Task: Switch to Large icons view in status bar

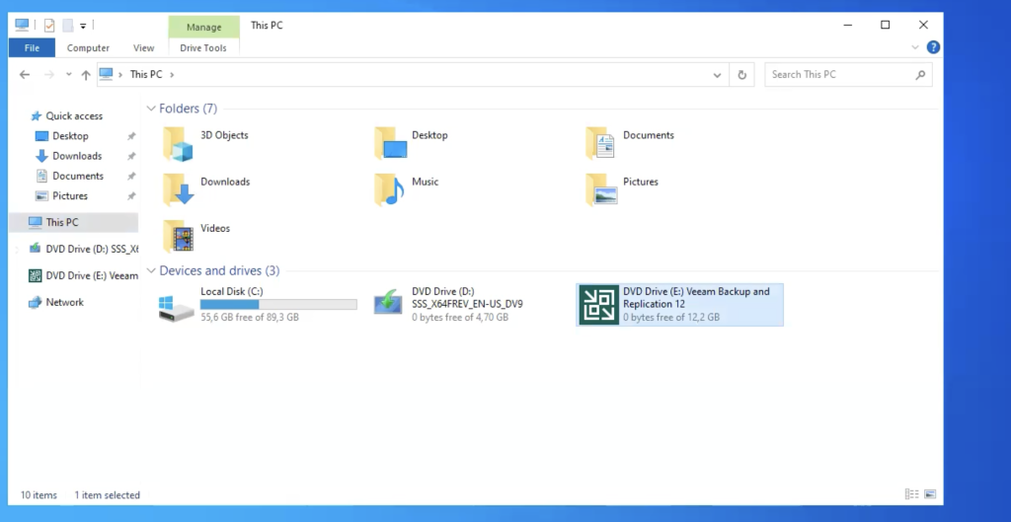Action: [930, 494]
